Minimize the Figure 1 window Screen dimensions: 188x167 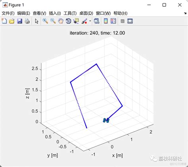[149, 5]
